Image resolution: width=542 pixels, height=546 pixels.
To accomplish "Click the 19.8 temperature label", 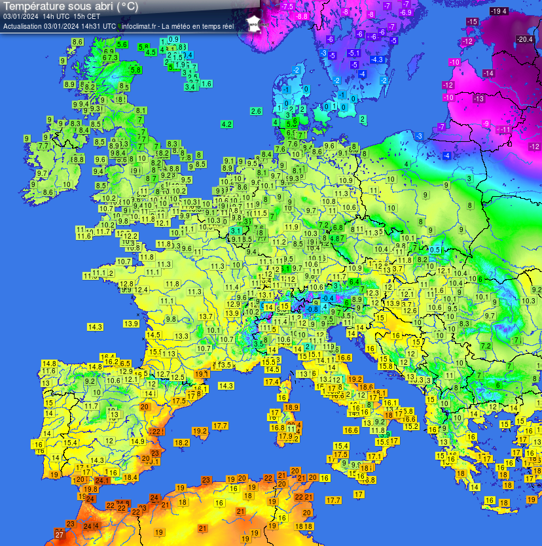I will pos(90,489).
